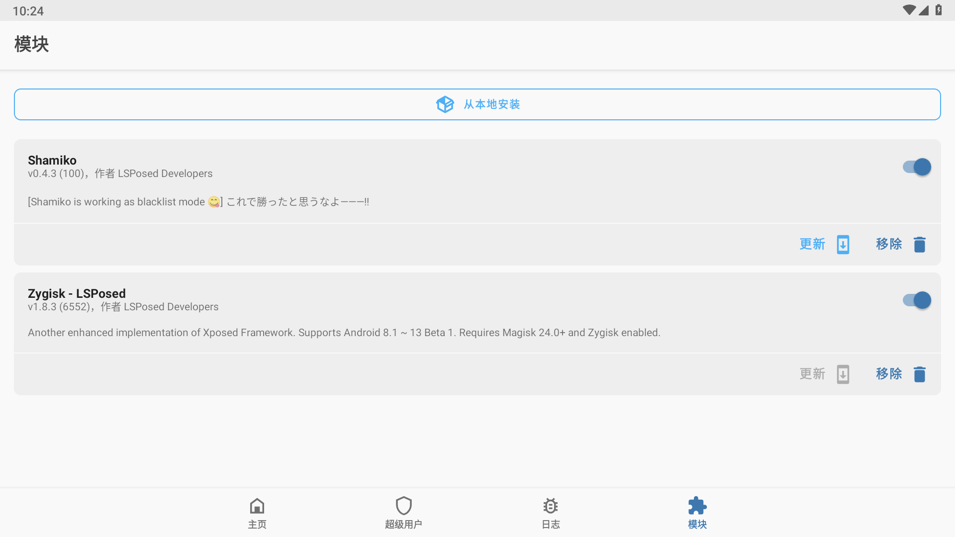Tap the install from local storage button
The height and width of the screenshot is (537, 955).
tap(477, 104)
